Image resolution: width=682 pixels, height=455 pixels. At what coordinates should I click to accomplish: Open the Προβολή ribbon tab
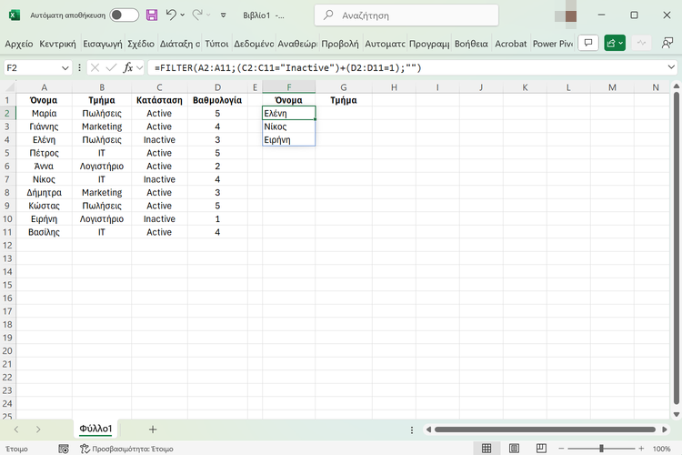point(340,44)
